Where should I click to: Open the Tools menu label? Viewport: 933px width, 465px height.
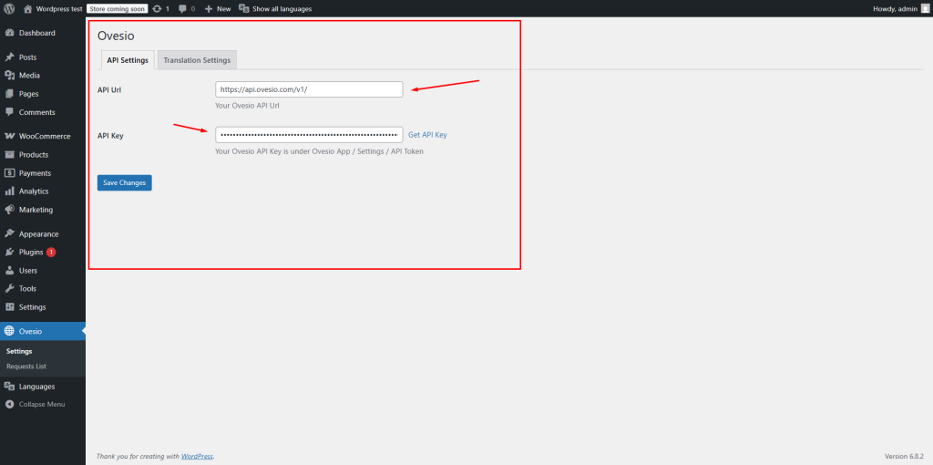pyautogui.click(x=27, y=289)
